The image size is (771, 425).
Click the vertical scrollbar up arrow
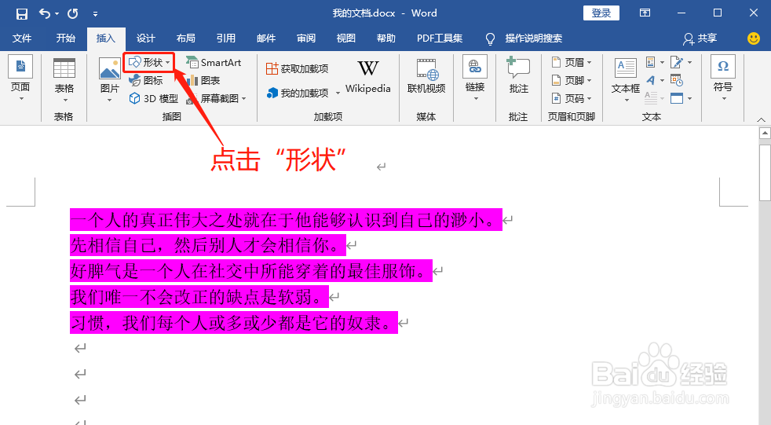765,133
